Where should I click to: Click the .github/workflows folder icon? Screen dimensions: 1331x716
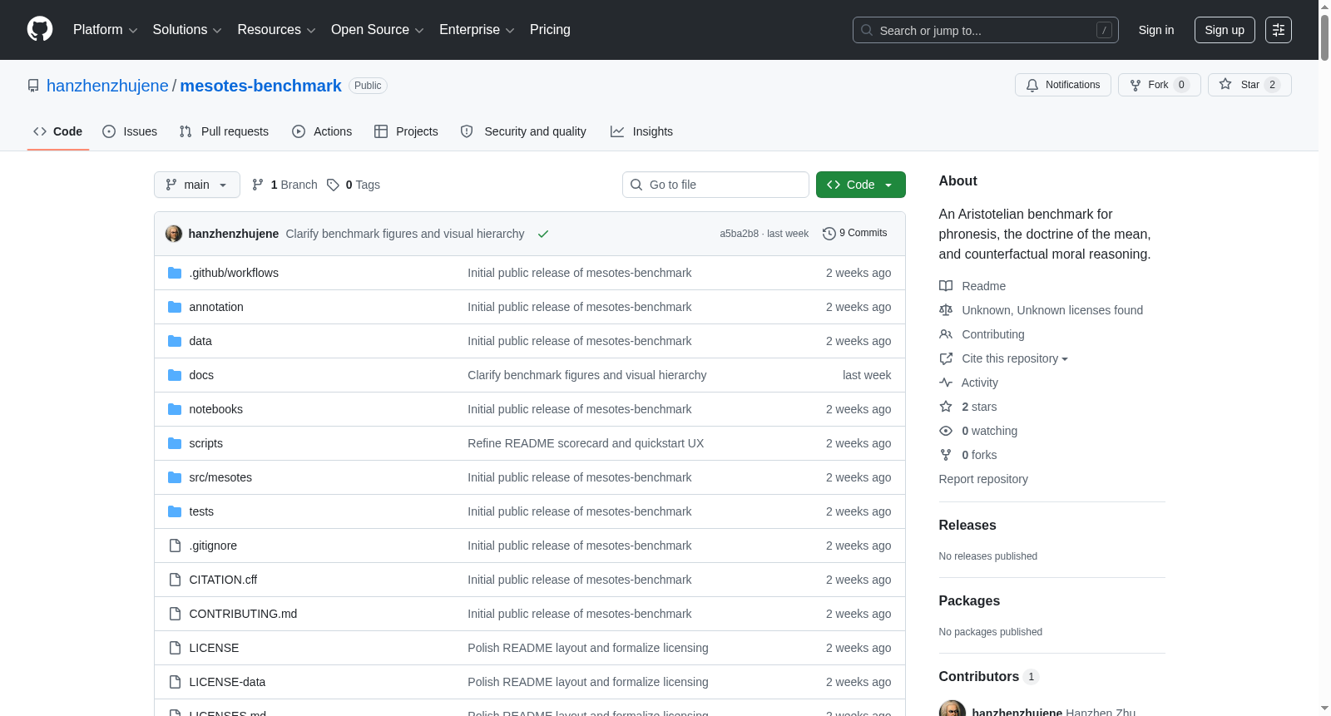point(175,273)
